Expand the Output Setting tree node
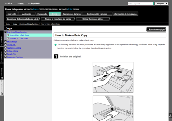This screenshot has width=172, height=121. 5,51
